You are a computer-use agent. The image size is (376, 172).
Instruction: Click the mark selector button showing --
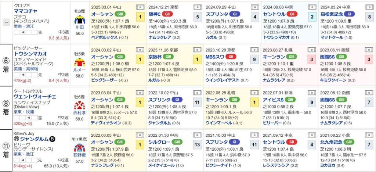[6, 22]
